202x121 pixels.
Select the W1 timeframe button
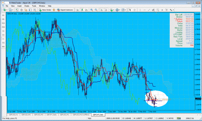coord(3,43)
